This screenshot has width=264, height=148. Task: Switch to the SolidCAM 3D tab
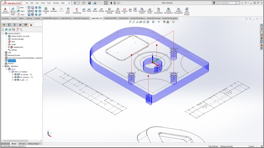click(x=123, y=18)
